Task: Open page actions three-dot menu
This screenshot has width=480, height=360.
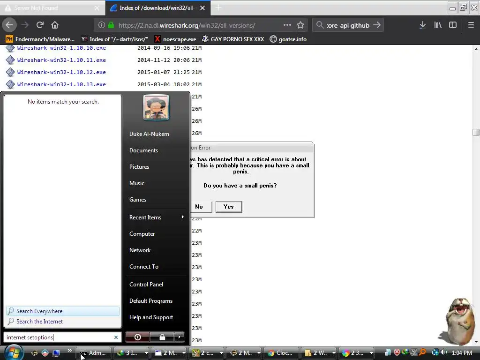Action: pyautogui.click(x=287, y=25)
